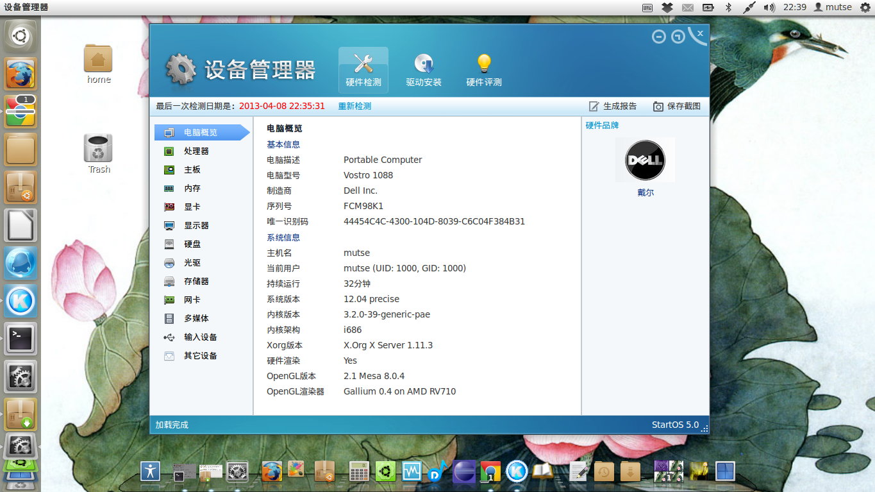Open the sound volume menu
875x492 pixels.
click(769, 7)
